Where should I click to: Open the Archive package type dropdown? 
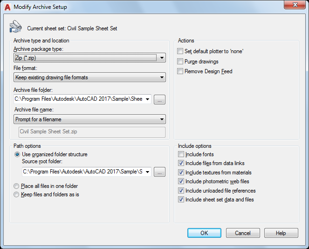[x=161, y=58]
